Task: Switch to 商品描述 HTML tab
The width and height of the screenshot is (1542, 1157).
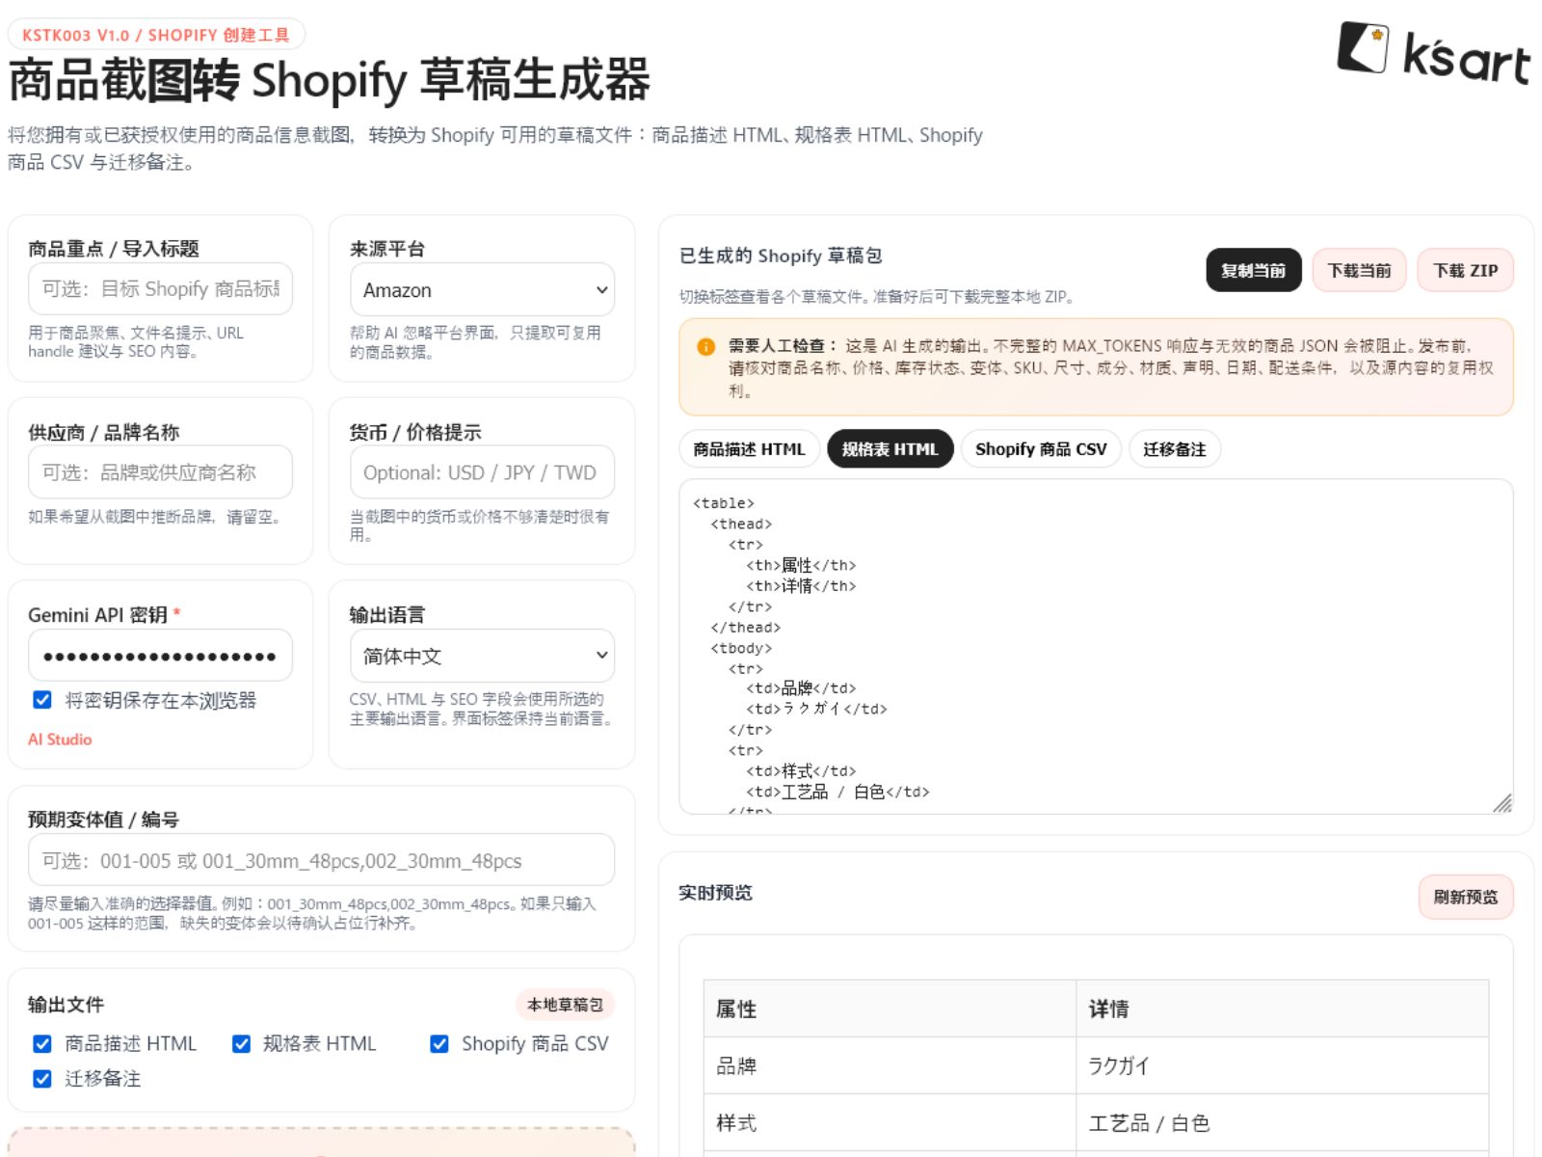Action: (749, 449)
